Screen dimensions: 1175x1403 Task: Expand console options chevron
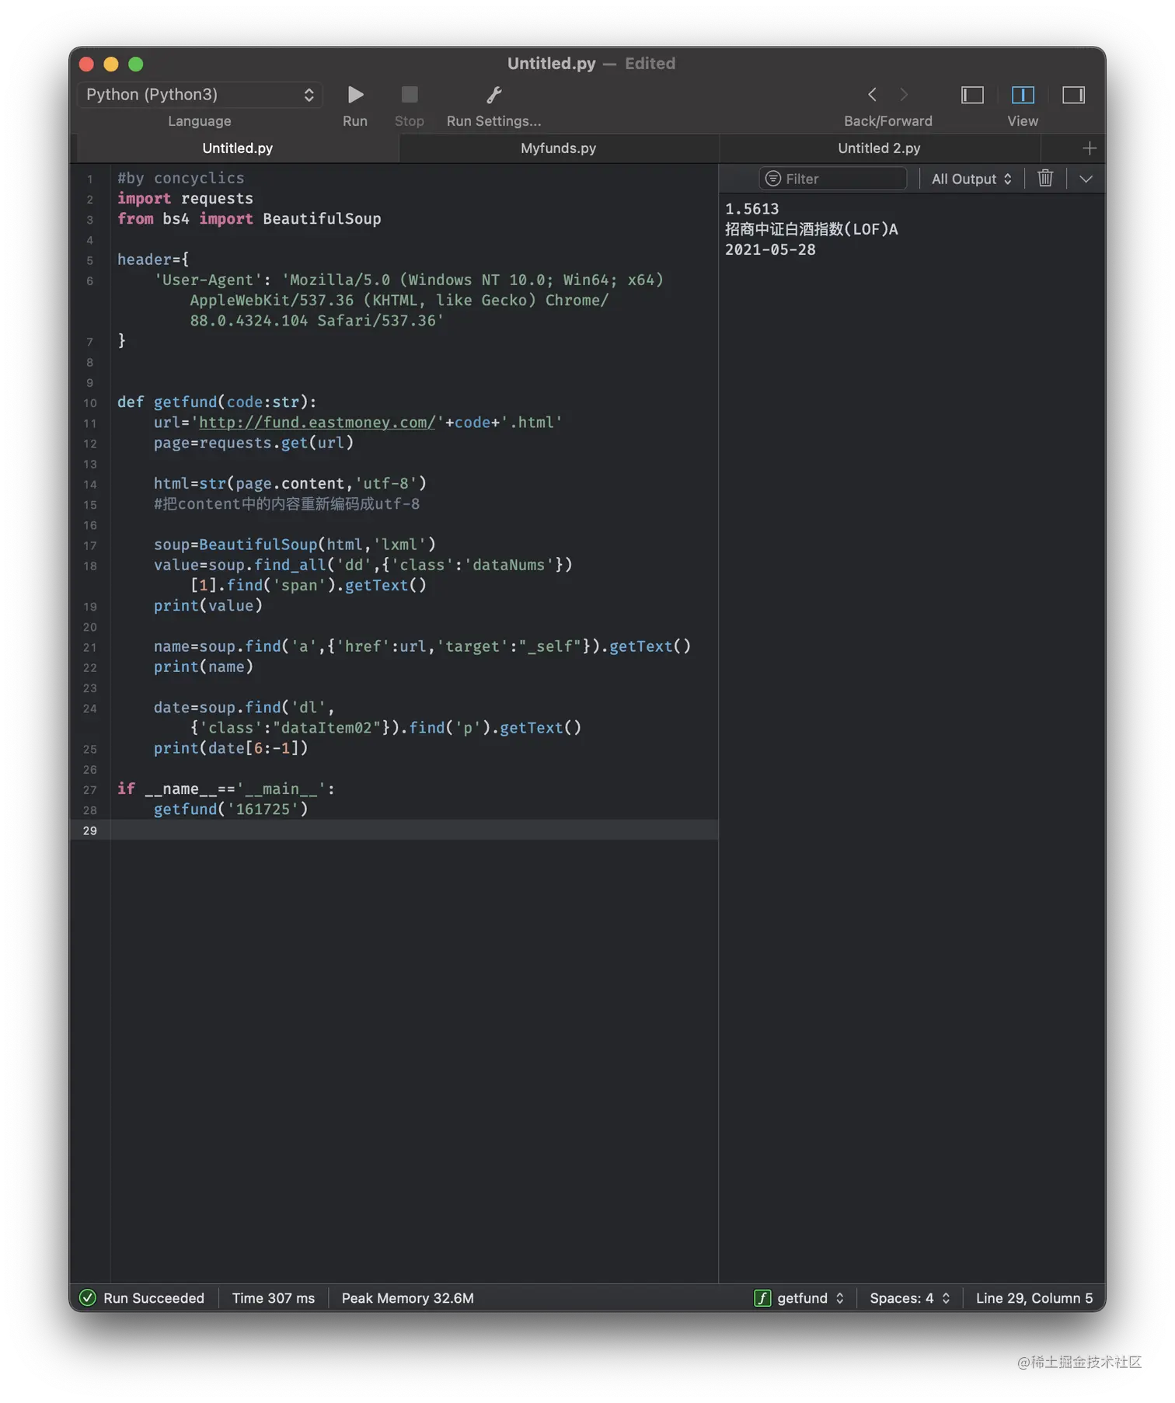coord(1086,179)
